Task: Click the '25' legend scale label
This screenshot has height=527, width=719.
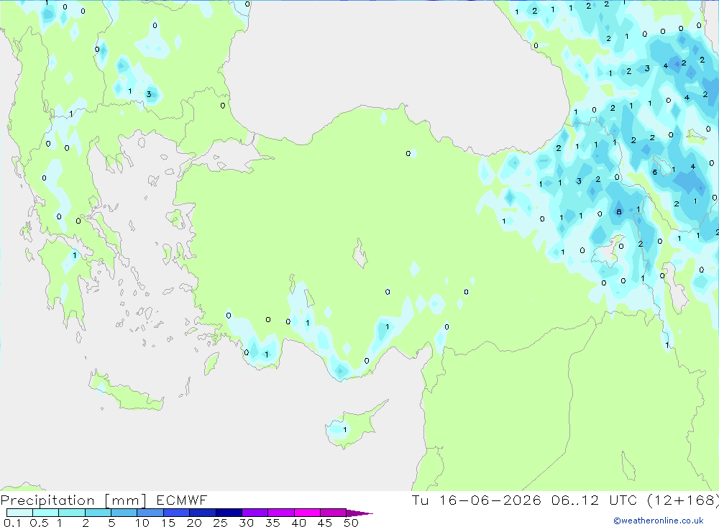Action: coord(221,523)
